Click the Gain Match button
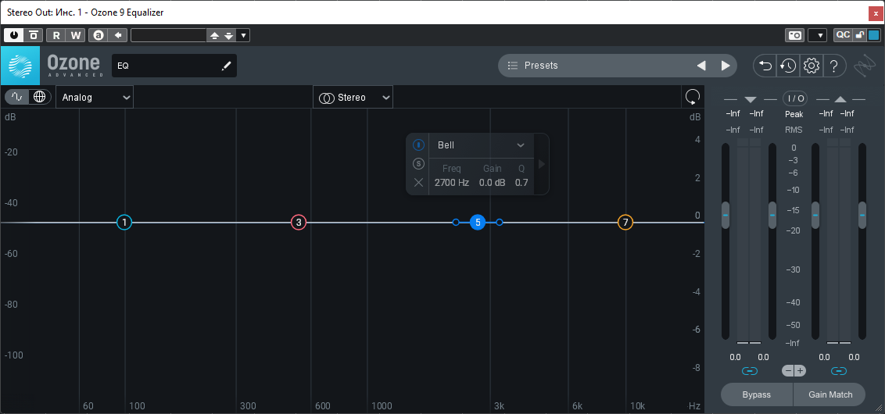The image size is (885, 414). [x=829, y=394]
